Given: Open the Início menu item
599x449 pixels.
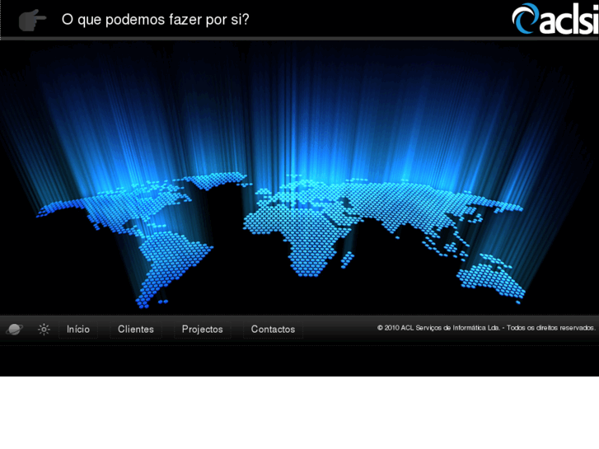Looking at the screenshot, I should pyautogui.click(x=78, y=330).
